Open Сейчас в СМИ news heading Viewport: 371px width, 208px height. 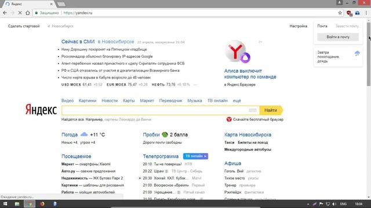pos(78,42)
